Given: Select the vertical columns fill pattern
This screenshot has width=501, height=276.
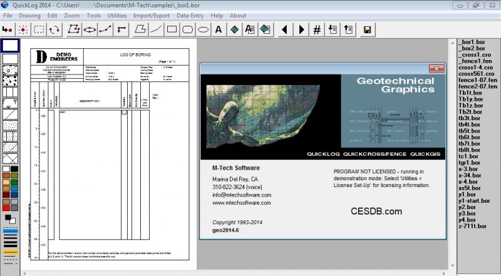Looking at the screenshot, I should (x=10, y=92).
